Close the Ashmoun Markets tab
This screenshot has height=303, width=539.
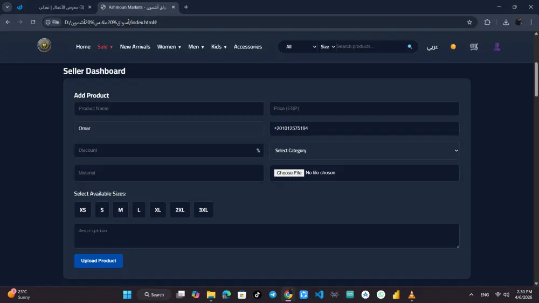[x=173, y=7]
